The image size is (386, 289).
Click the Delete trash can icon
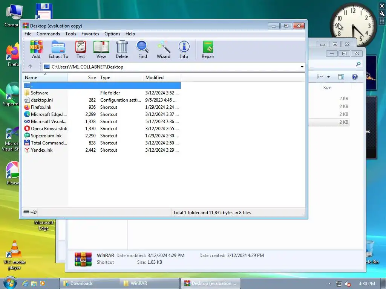coord(122,49)
